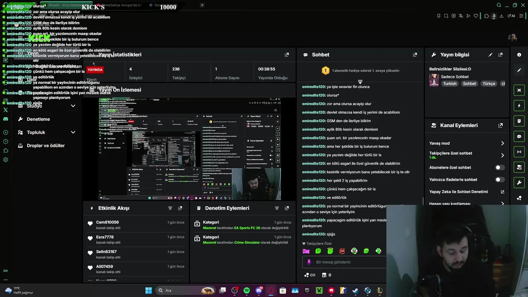Pop out the Kanal Eylemleri panel

point(500,125)
